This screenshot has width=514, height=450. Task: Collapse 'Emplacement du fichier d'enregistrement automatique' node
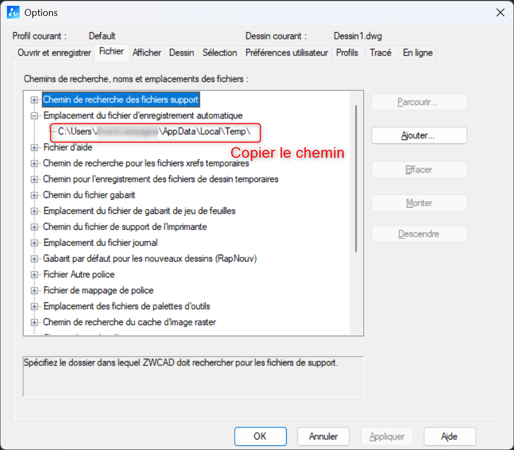34,115
